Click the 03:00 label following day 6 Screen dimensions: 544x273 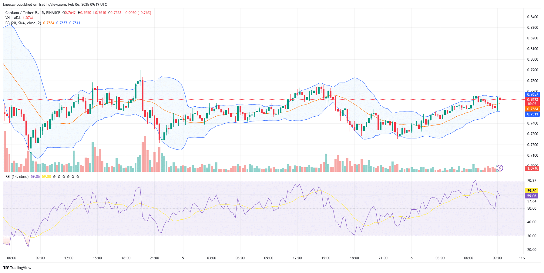click(440, 258)
